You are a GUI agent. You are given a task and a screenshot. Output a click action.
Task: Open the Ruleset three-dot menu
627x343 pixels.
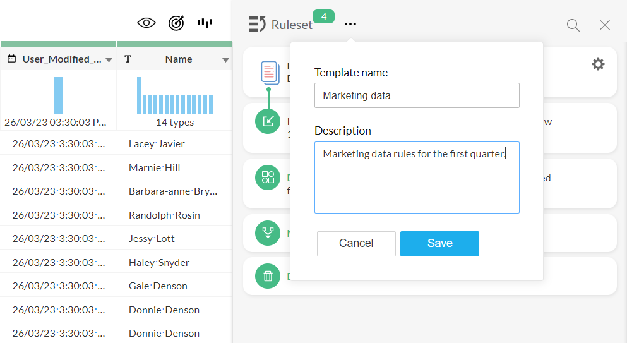[350, 25]
